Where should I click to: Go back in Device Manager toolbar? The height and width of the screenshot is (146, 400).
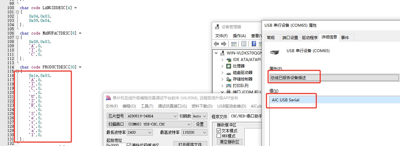click(216, 44)
